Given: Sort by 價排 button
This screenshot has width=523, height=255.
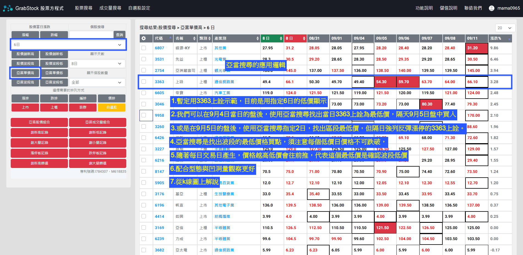Looking at the screenshot, I should (x=111, y=98).
